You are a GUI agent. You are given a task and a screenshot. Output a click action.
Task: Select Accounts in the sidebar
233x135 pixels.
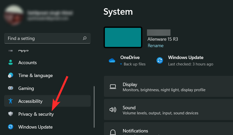(27, 63)
